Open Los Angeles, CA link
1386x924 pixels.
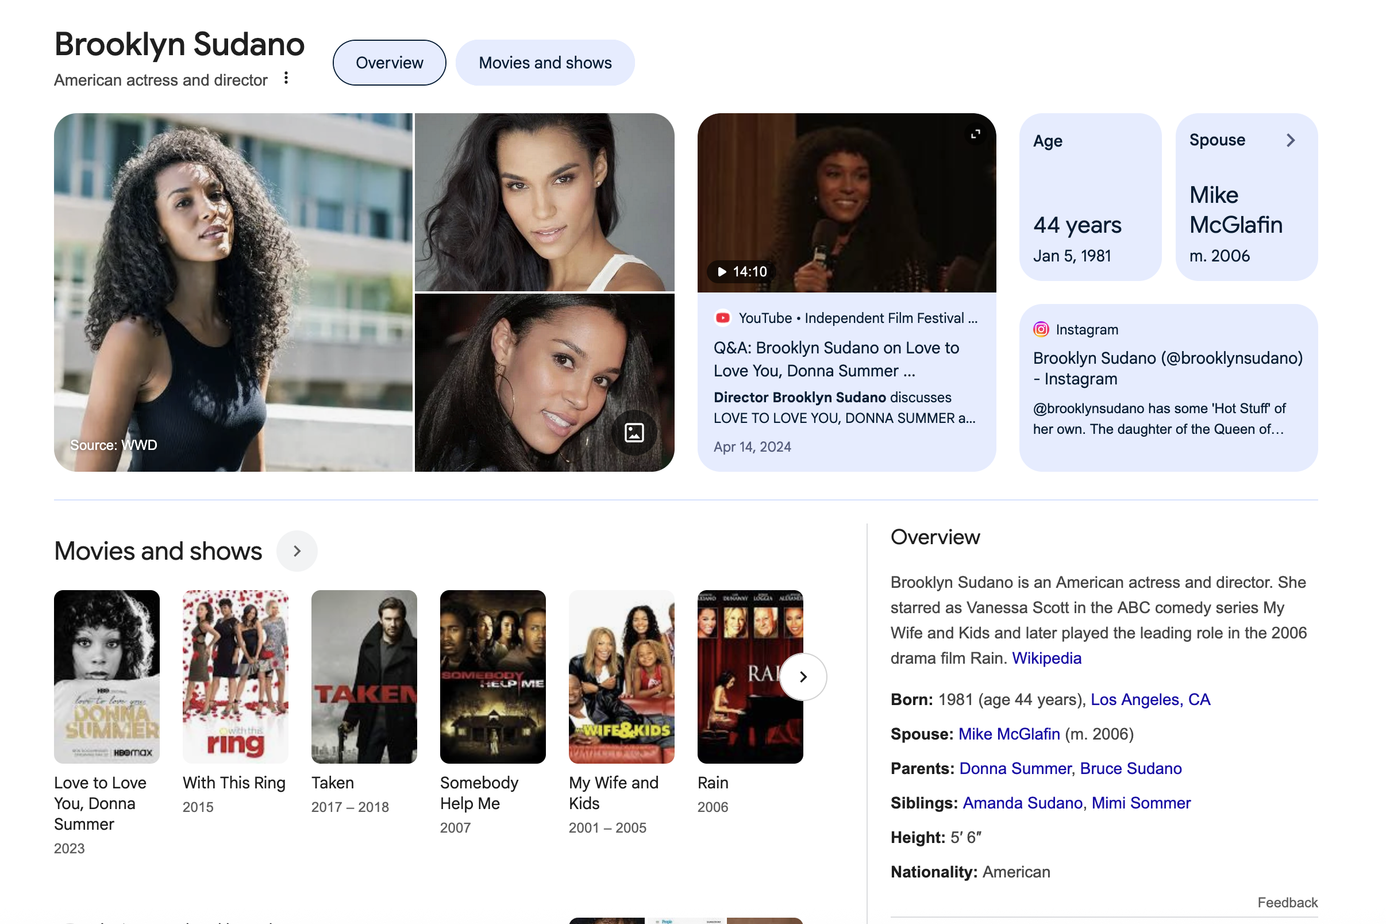click(1150, 699)
